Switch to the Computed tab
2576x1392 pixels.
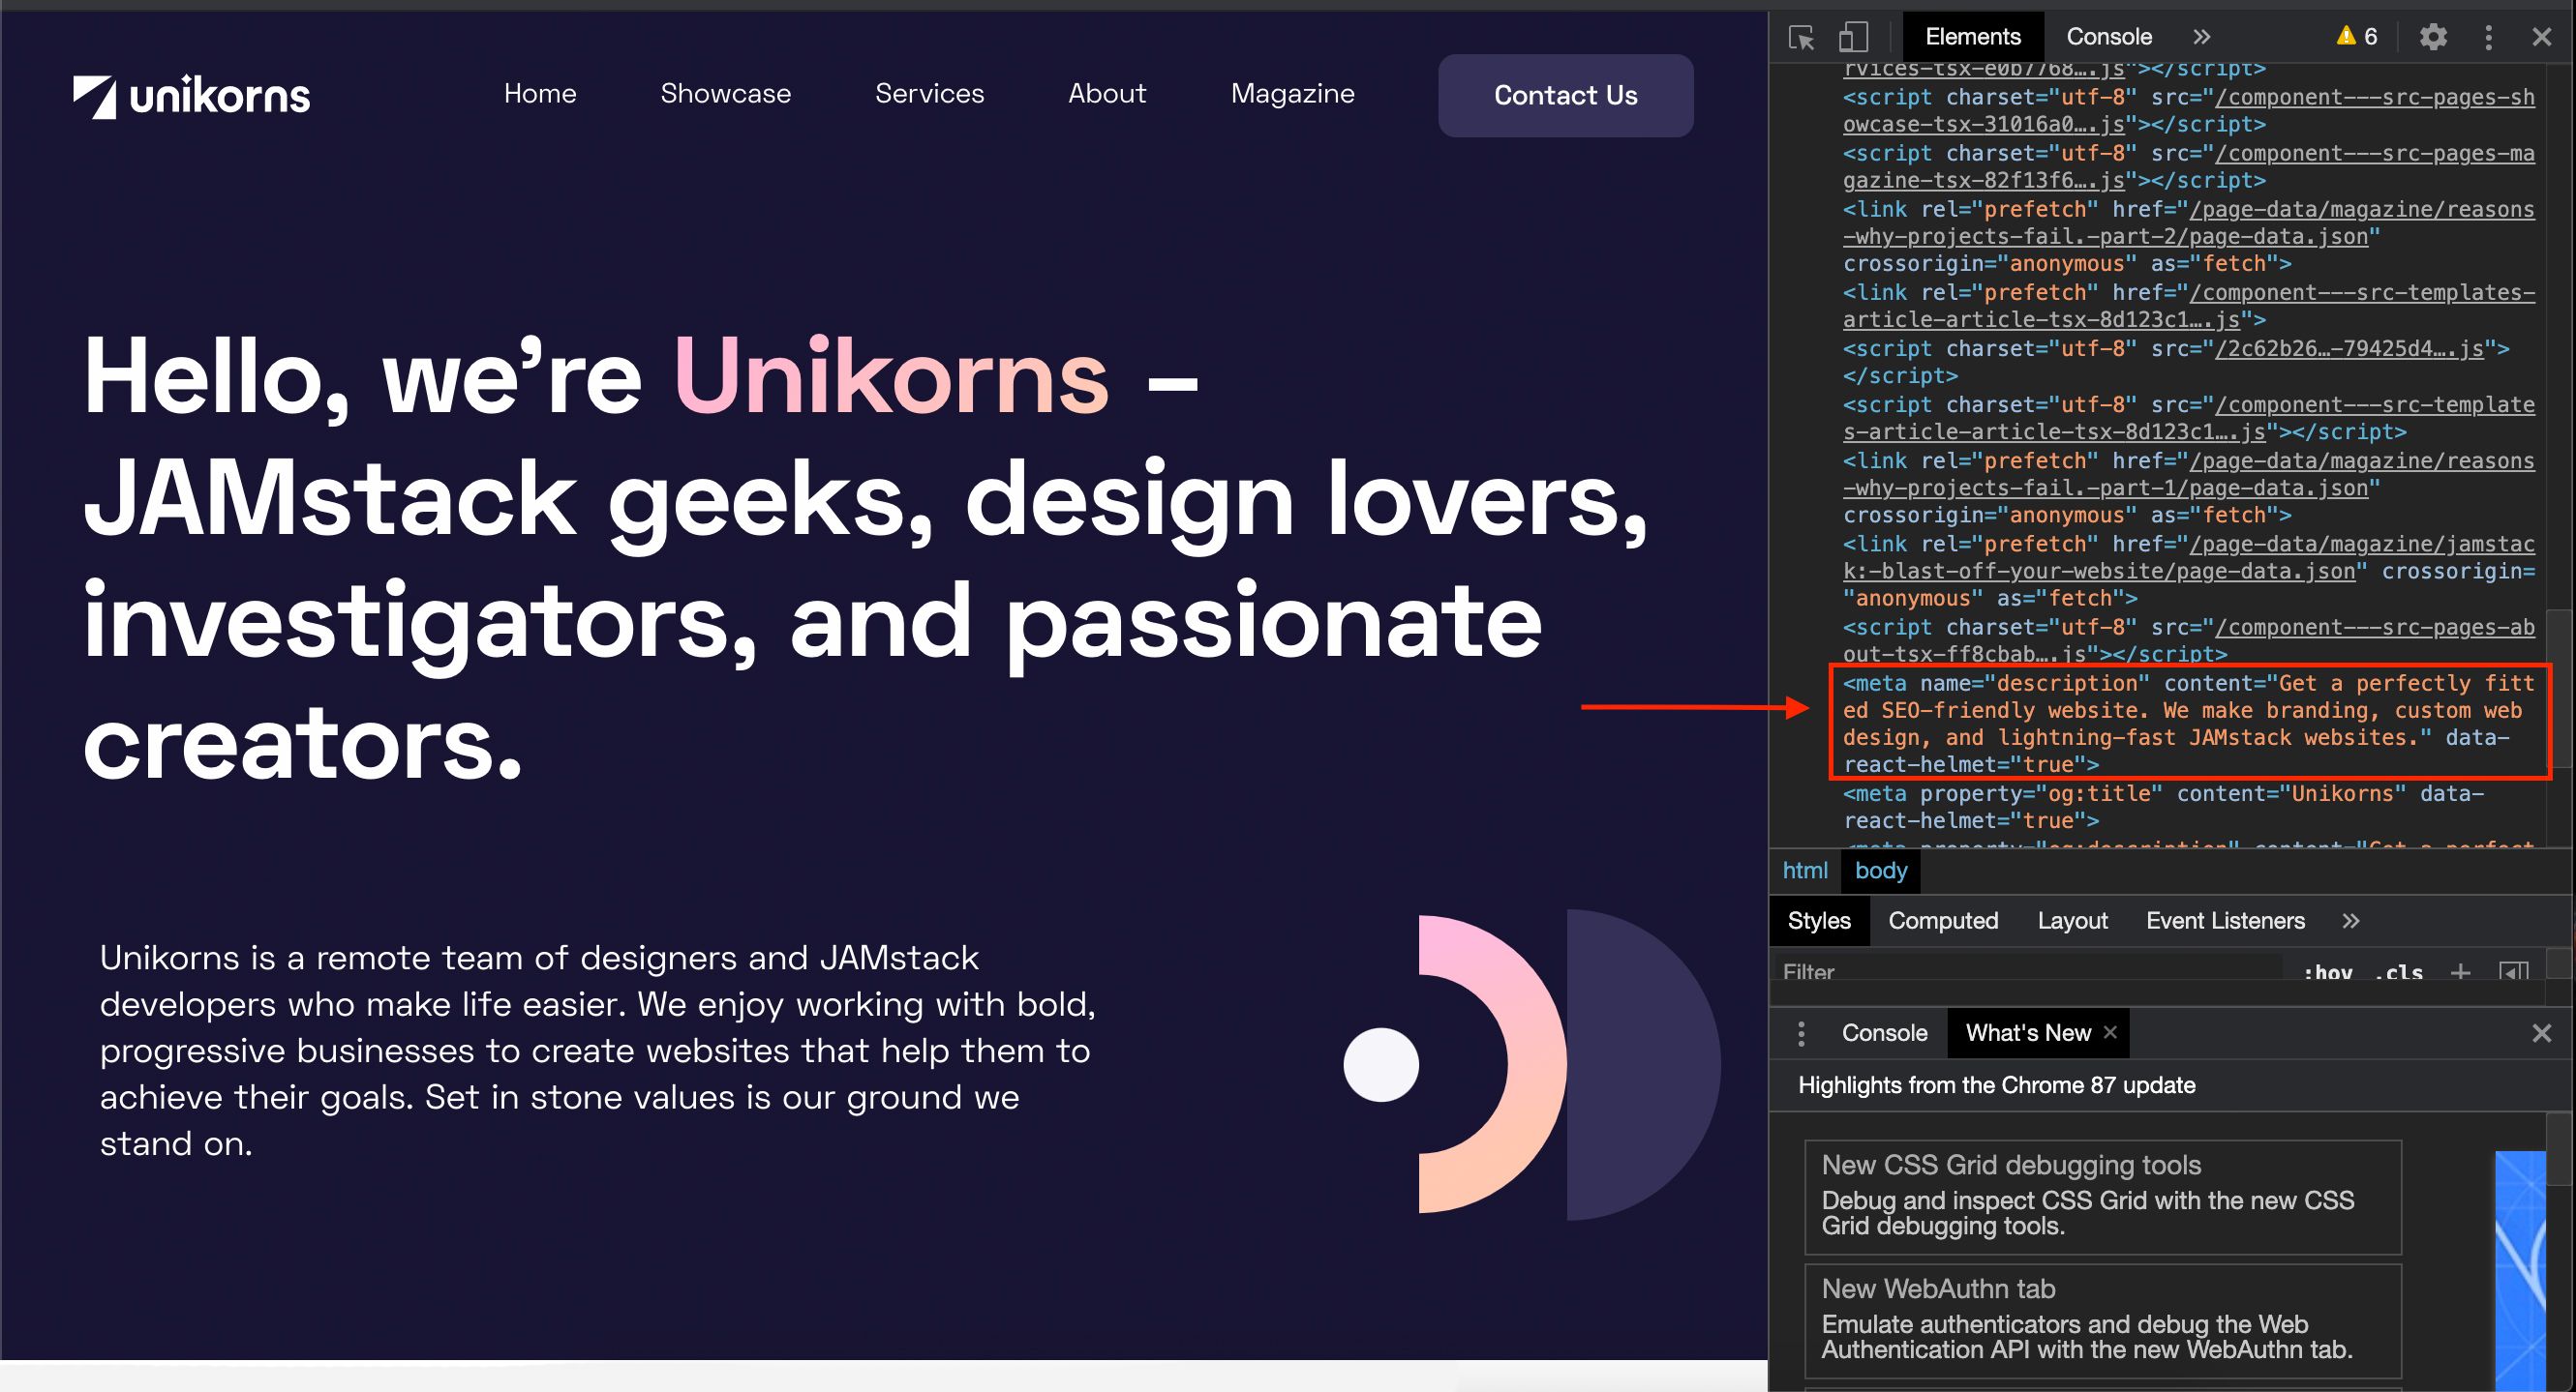tap(1943, 920)
